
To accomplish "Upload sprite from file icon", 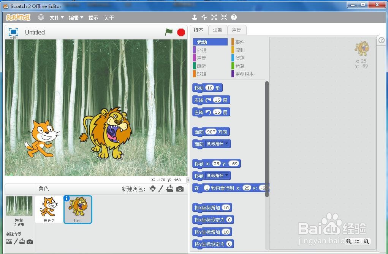I will tap(170, 188).
